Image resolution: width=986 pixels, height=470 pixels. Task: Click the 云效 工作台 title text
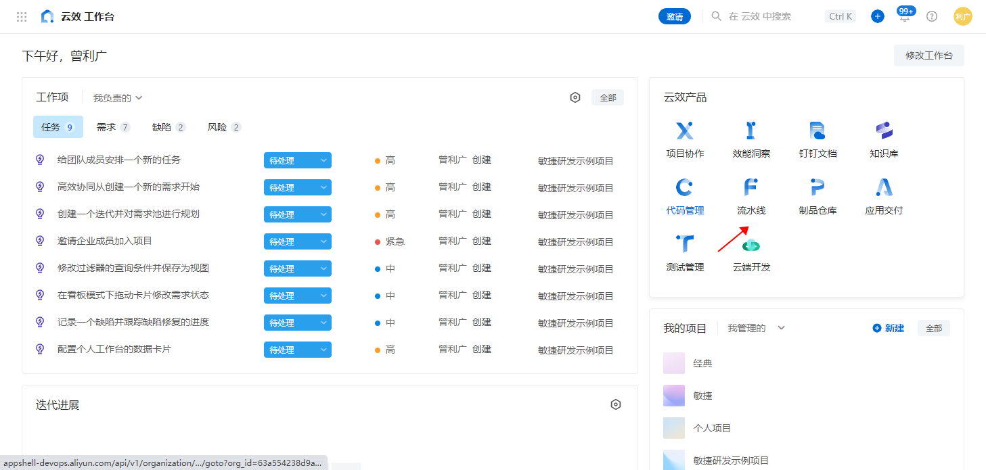point(88,17)
